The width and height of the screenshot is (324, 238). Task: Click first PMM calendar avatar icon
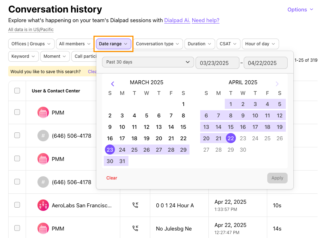point(43,113)
